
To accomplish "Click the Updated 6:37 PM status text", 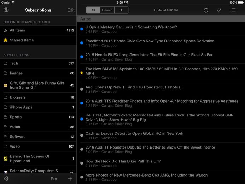I will click(166, 10).
